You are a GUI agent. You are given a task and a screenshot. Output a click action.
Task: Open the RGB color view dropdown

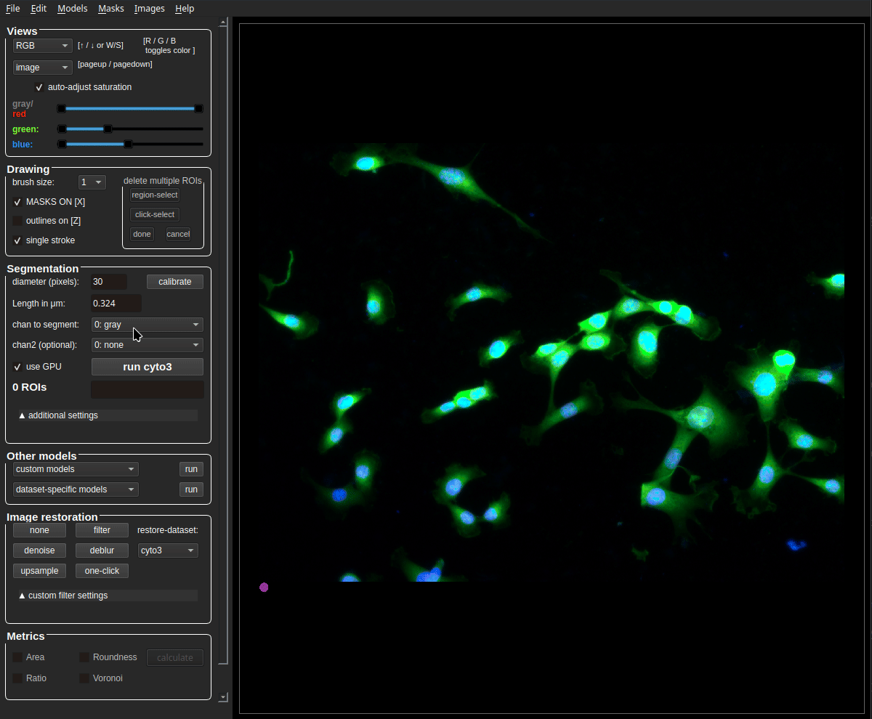(42, 46)
